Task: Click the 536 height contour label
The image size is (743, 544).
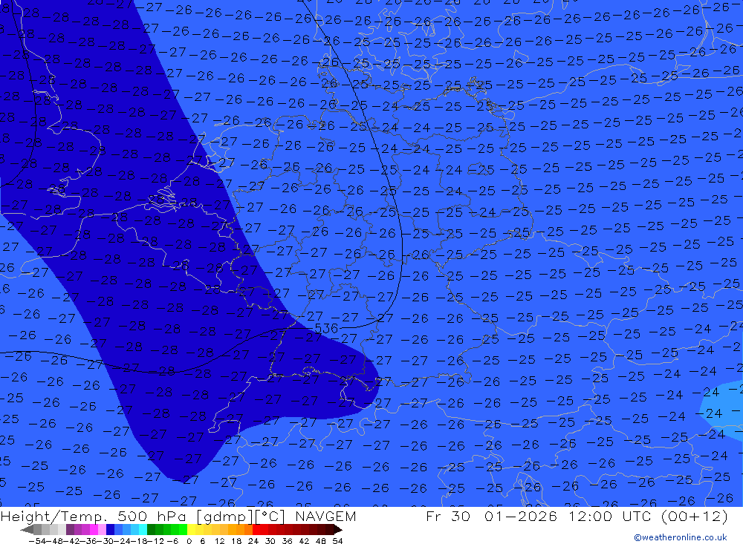Action: (326, 328)
